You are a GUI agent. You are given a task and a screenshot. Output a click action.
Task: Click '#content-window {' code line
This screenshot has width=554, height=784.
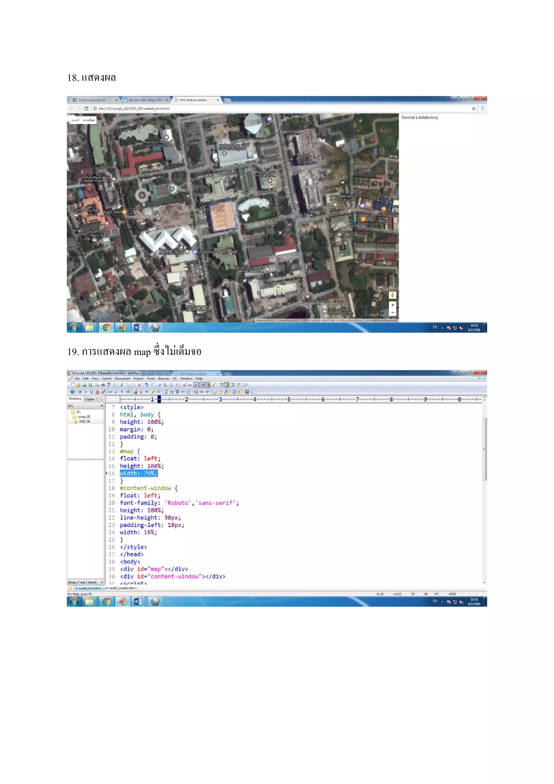(x=149, y=488)
